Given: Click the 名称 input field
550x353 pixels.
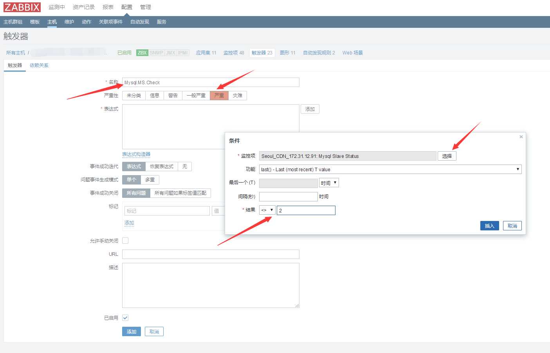Looking at the screenshot, I should [211, 82].
